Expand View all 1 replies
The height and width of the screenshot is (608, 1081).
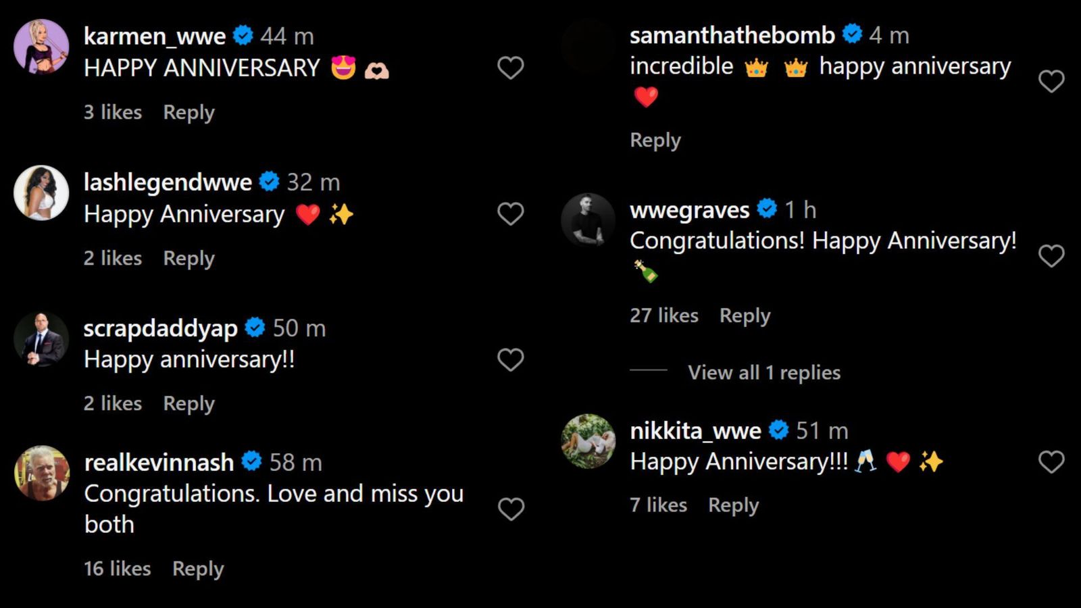(x=764, y=372)
